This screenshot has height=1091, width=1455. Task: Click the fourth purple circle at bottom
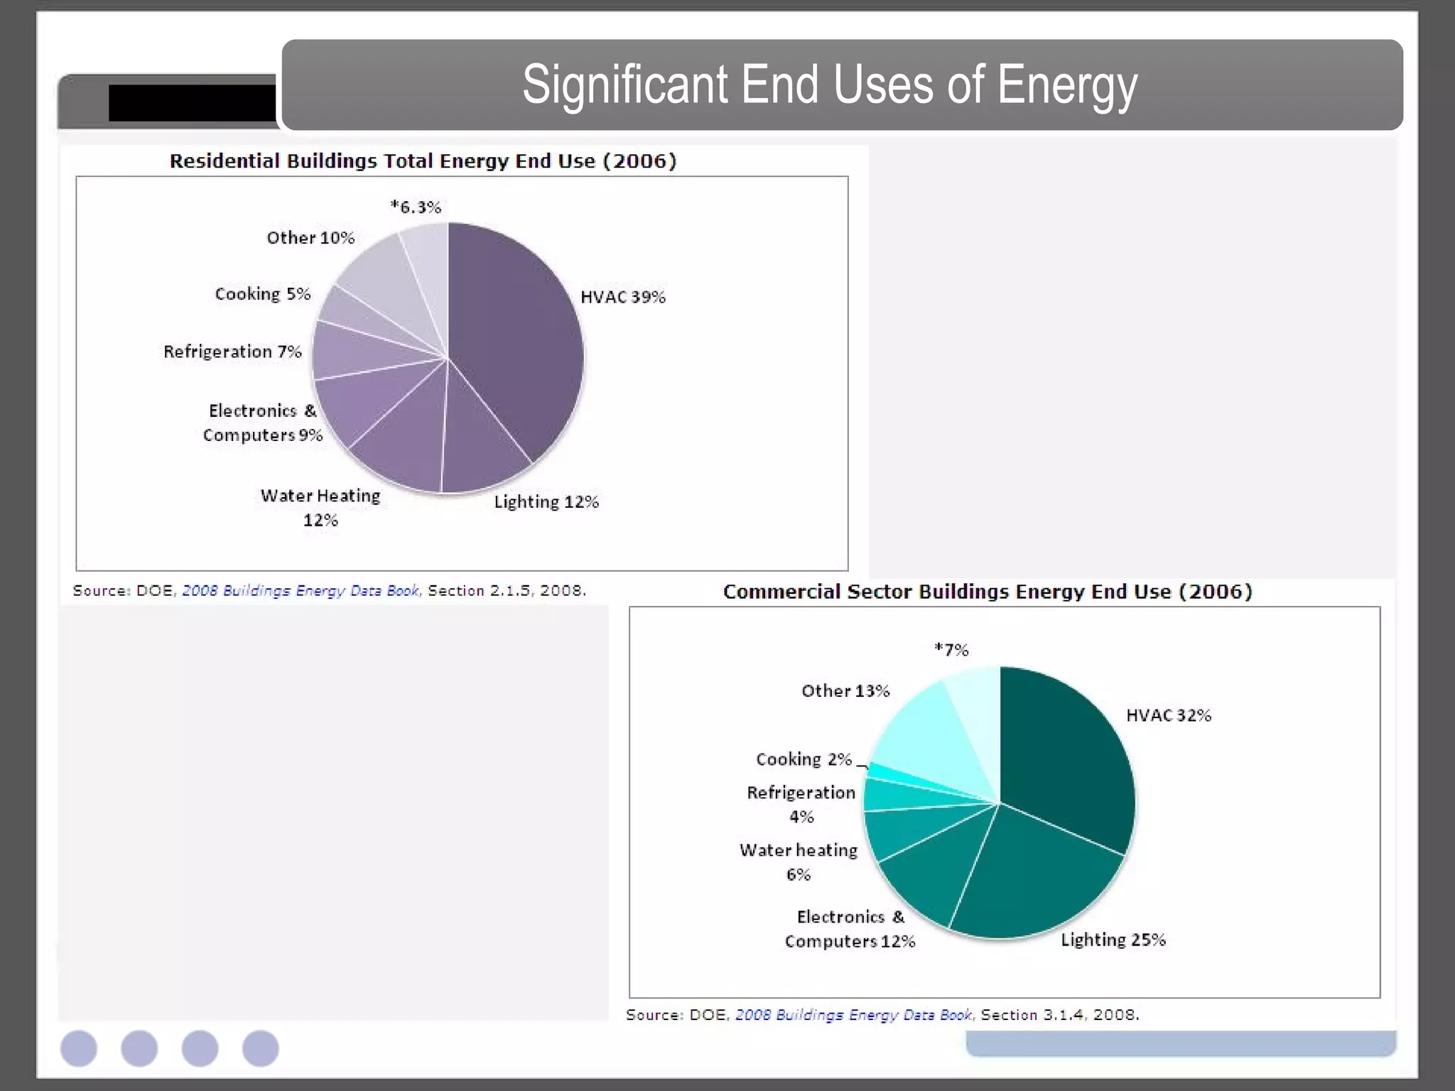pyautogui.click(x=261, y=1048)
